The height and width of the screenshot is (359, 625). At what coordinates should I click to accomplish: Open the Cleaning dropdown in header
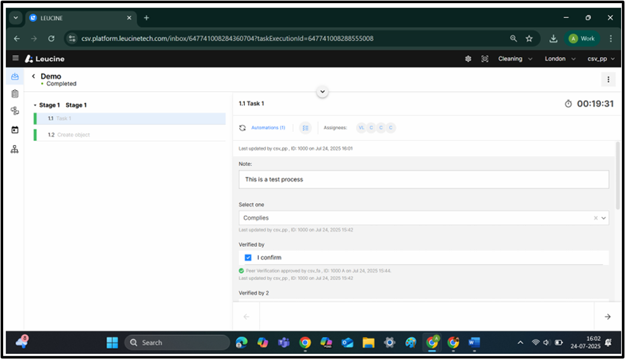pyautogui.click(x=515, y=58)
